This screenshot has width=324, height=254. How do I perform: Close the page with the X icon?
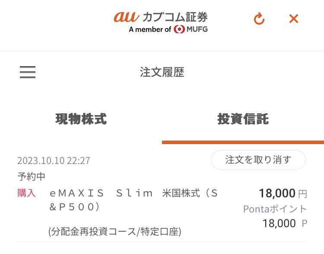(294, 19)
